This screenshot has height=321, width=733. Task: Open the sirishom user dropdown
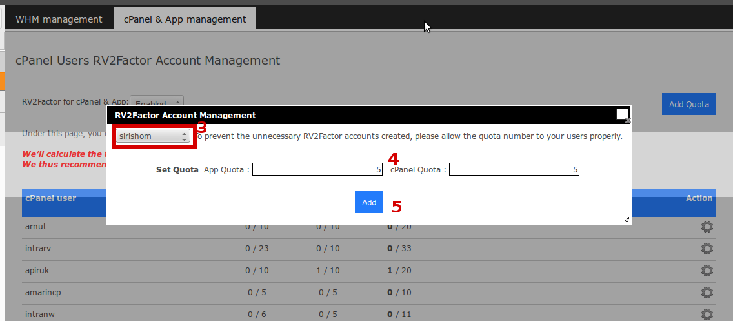(153, 136)
